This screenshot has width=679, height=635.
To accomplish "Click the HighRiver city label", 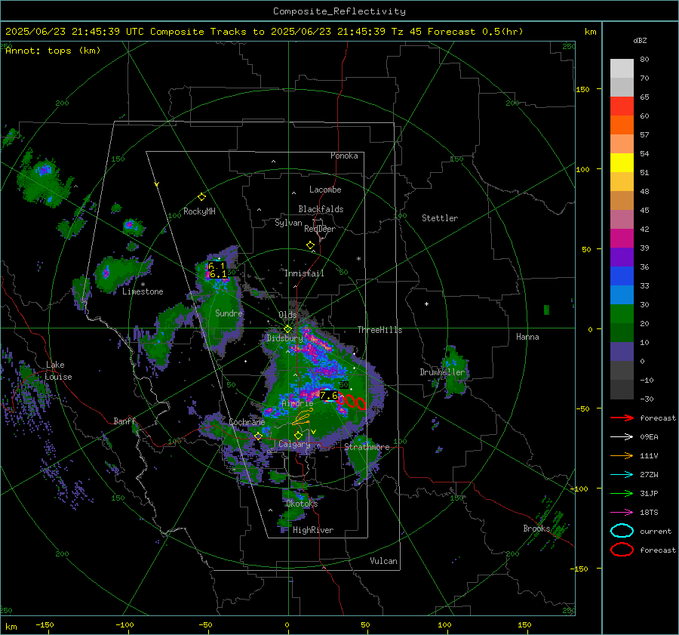I will (313, 530).
